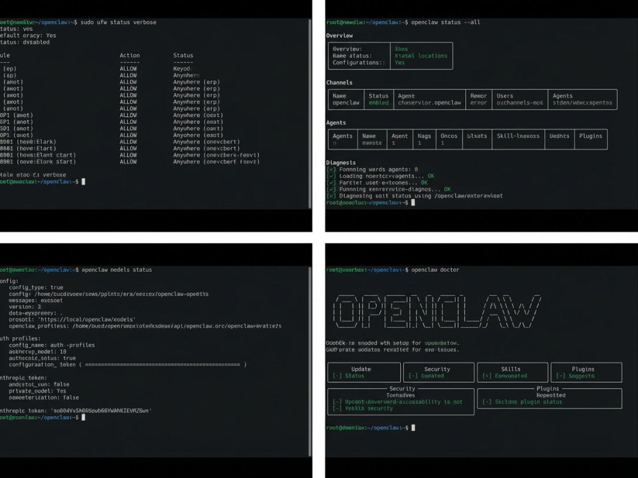
Task: Click the 'Status' column header in ufw output
Action: [x=183, y=56]
